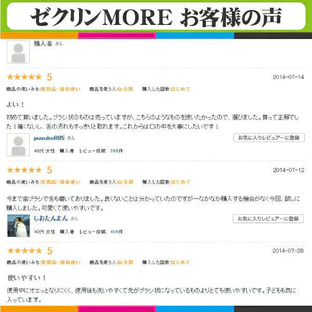
Task: Click the penguin avatar thumbnail
Action: pos(19,226)
